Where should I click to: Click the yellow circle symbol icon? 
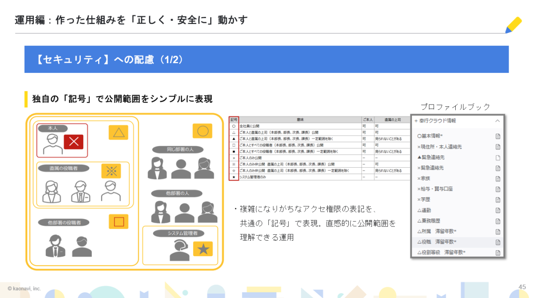[202, 131]
